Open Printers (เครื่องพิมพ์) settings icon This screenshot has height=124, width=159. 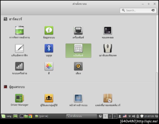coord(78,30)
